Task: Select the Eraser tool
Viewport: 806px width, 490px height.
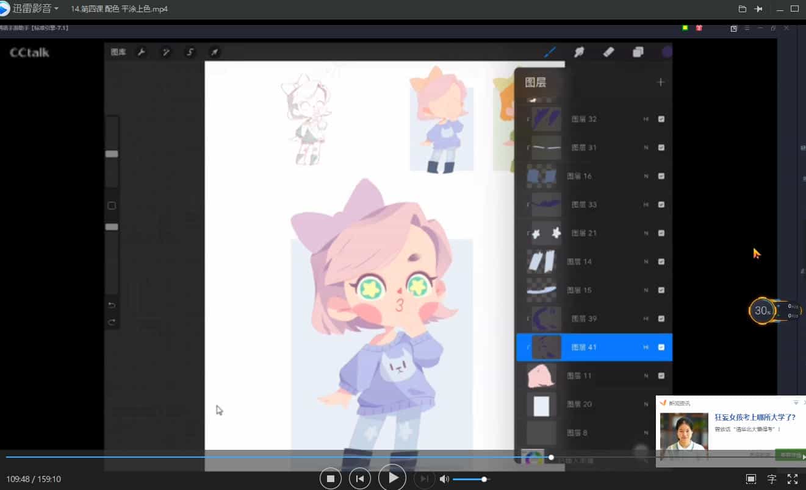Action: 608,52
